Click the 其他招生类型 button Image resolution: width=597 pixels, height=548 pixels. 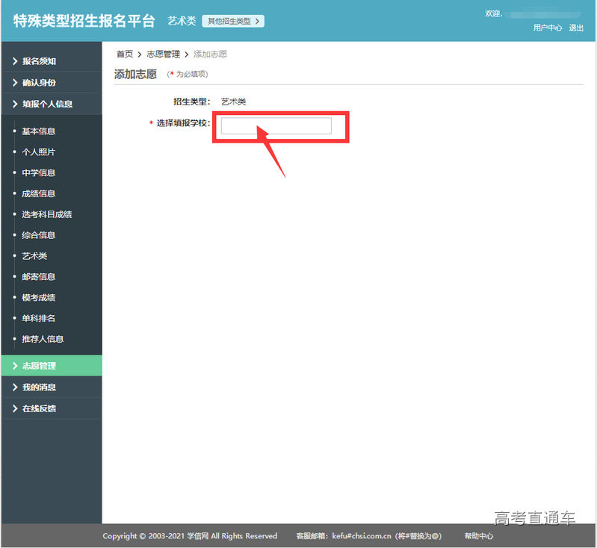click(x=232, y=21)
